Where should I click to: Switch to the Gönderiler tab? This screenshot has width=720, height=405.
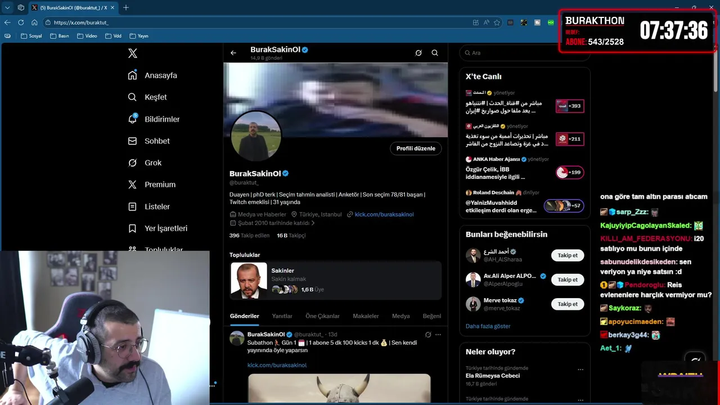(x=245, y=316)
